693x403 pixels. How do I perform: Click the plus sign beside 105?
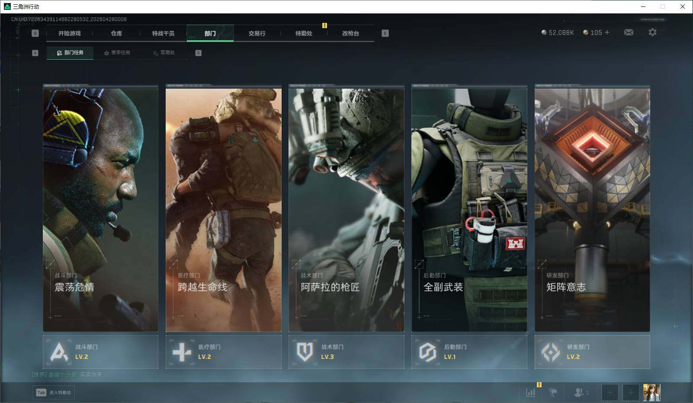click(x=607, y=32)
